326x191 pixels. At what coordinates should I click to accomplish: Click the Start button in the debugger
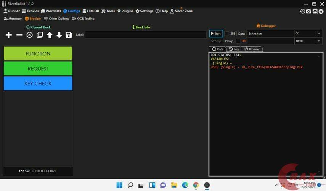(x=215, y=34)
